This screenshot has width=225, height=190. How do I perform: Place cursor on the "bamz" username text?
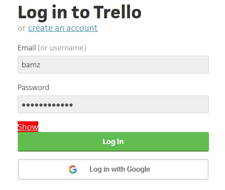(x=31, y=65)
